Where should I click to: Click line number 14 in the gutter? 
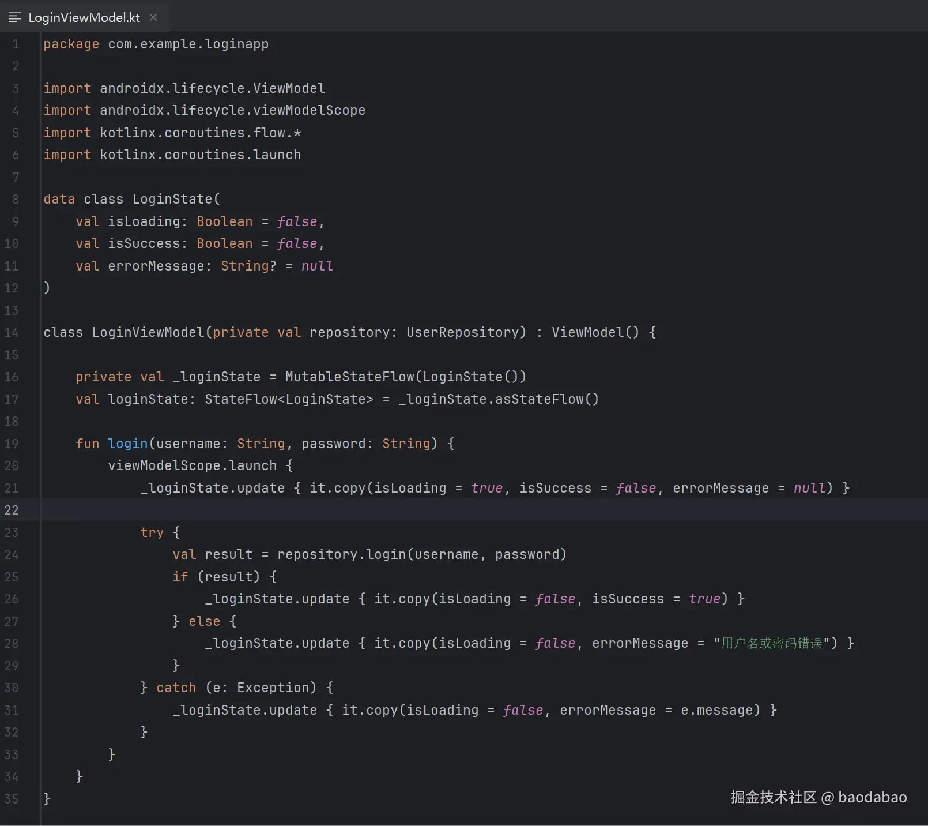[x=12, y=332]
